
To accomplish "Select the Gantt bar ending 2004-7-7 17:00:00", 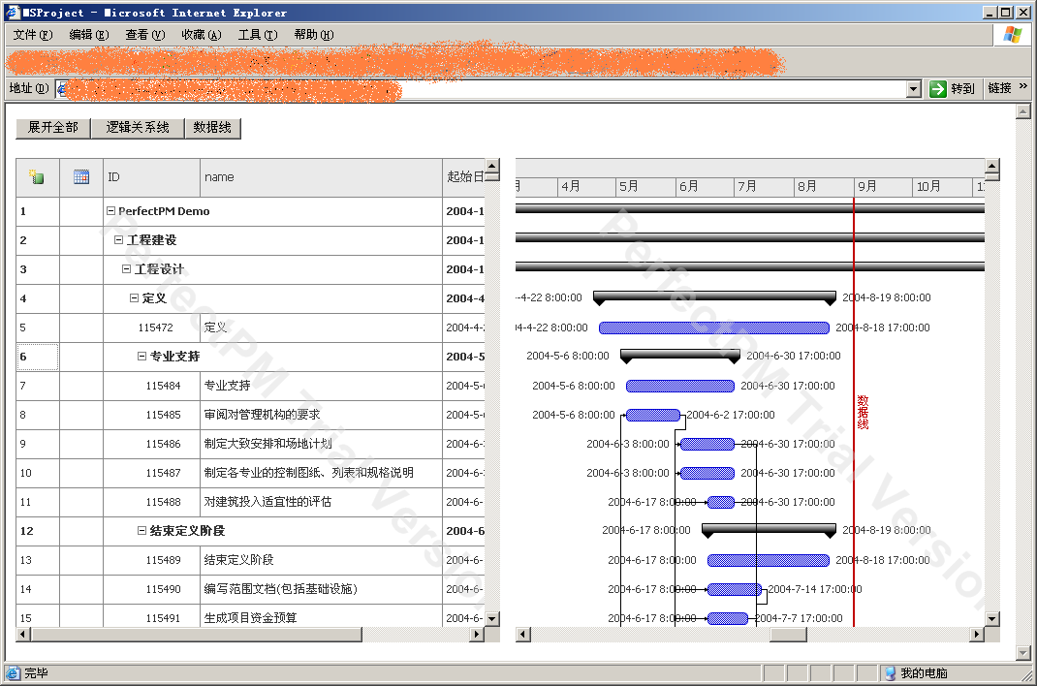I will coord(728,618).
